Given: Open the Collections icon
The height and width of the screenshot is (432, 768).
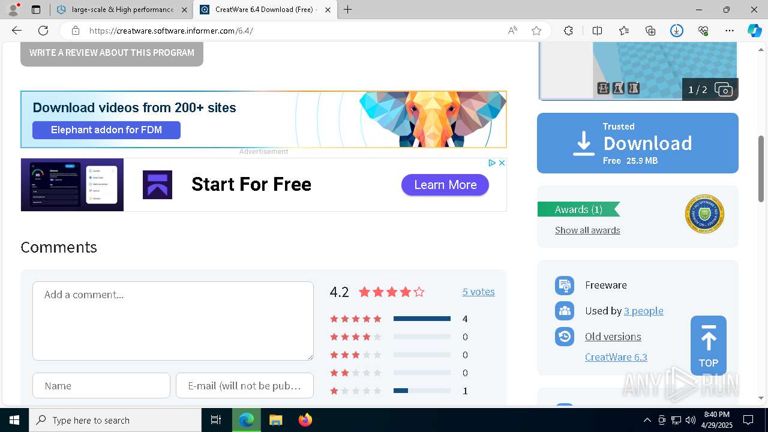Looking at the screenshot, I should click(650, 31).
